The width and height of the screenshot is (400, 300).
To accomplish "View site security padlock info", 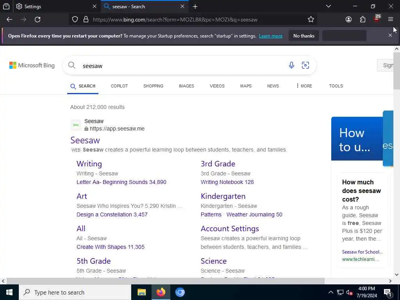I will (86, 20).
